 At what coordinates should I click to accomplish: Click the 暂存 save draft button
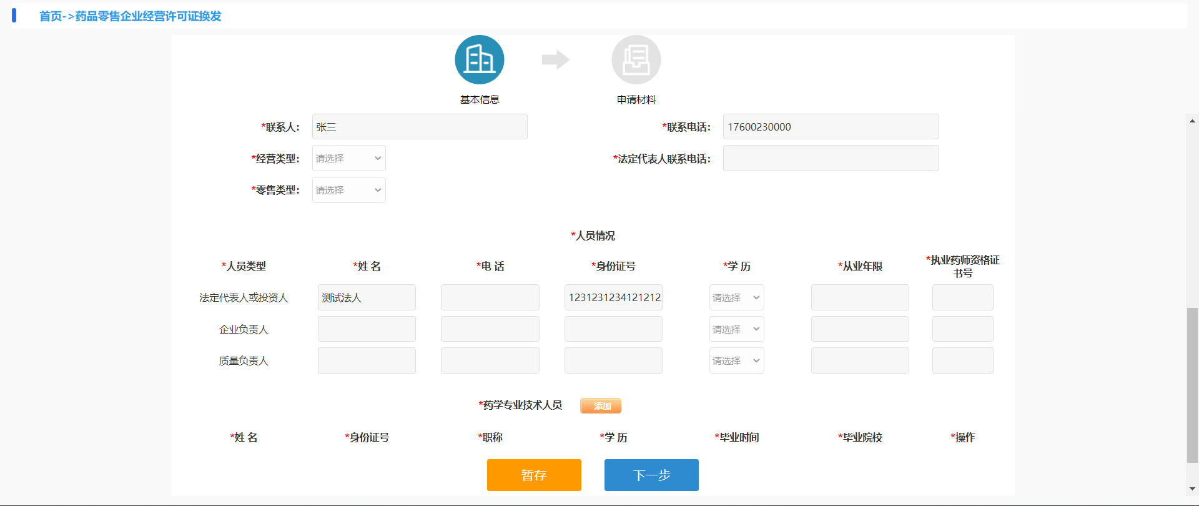[x=534, y=475]
